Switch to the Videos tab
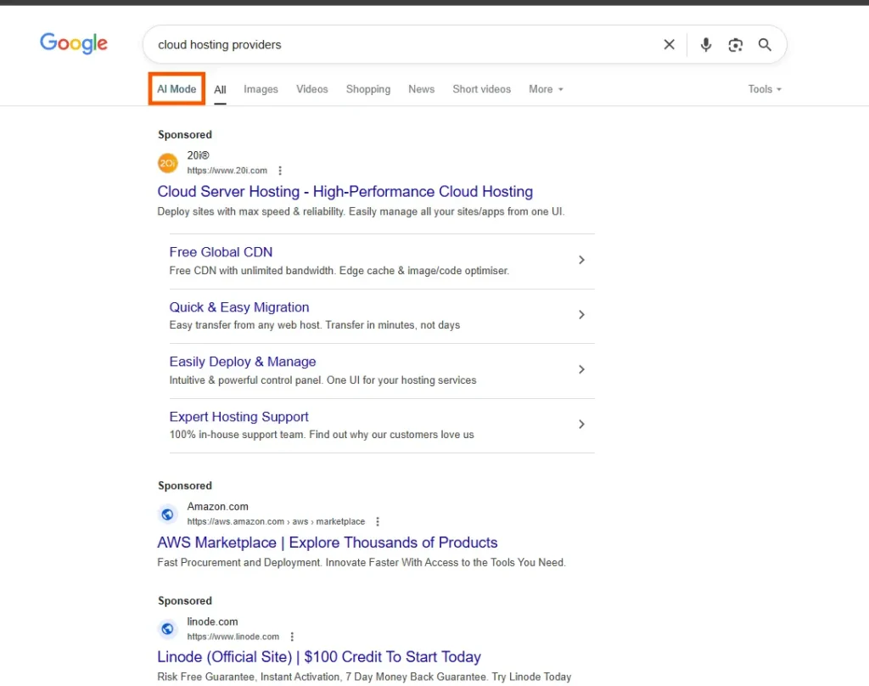This screenshot has width=869, height=686. (312, 89)
